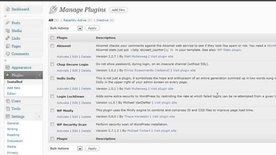Click the Add New button beside Manage Plugins
276x155 pixels.
pyautogui.click(x=118, y=10)
